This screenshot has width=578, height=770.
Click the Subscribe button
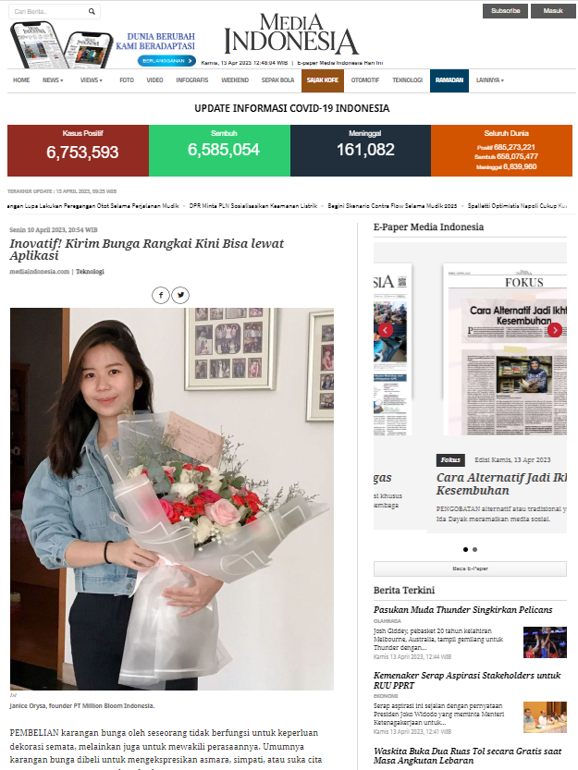[505, 11]
